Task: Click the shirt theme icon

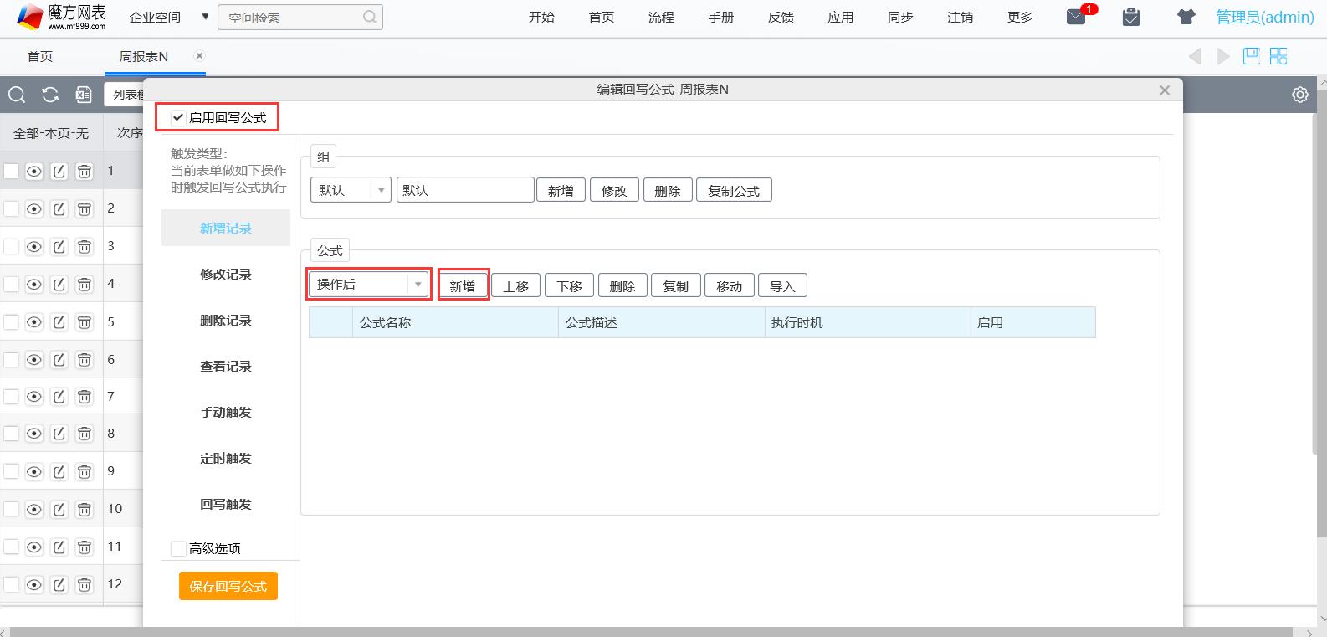Action: 1186,17
